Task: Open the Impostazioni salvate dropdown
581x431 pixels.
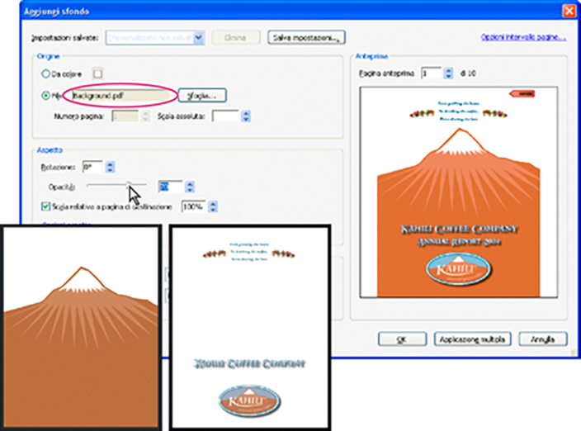Action: [x=155, y=37]
